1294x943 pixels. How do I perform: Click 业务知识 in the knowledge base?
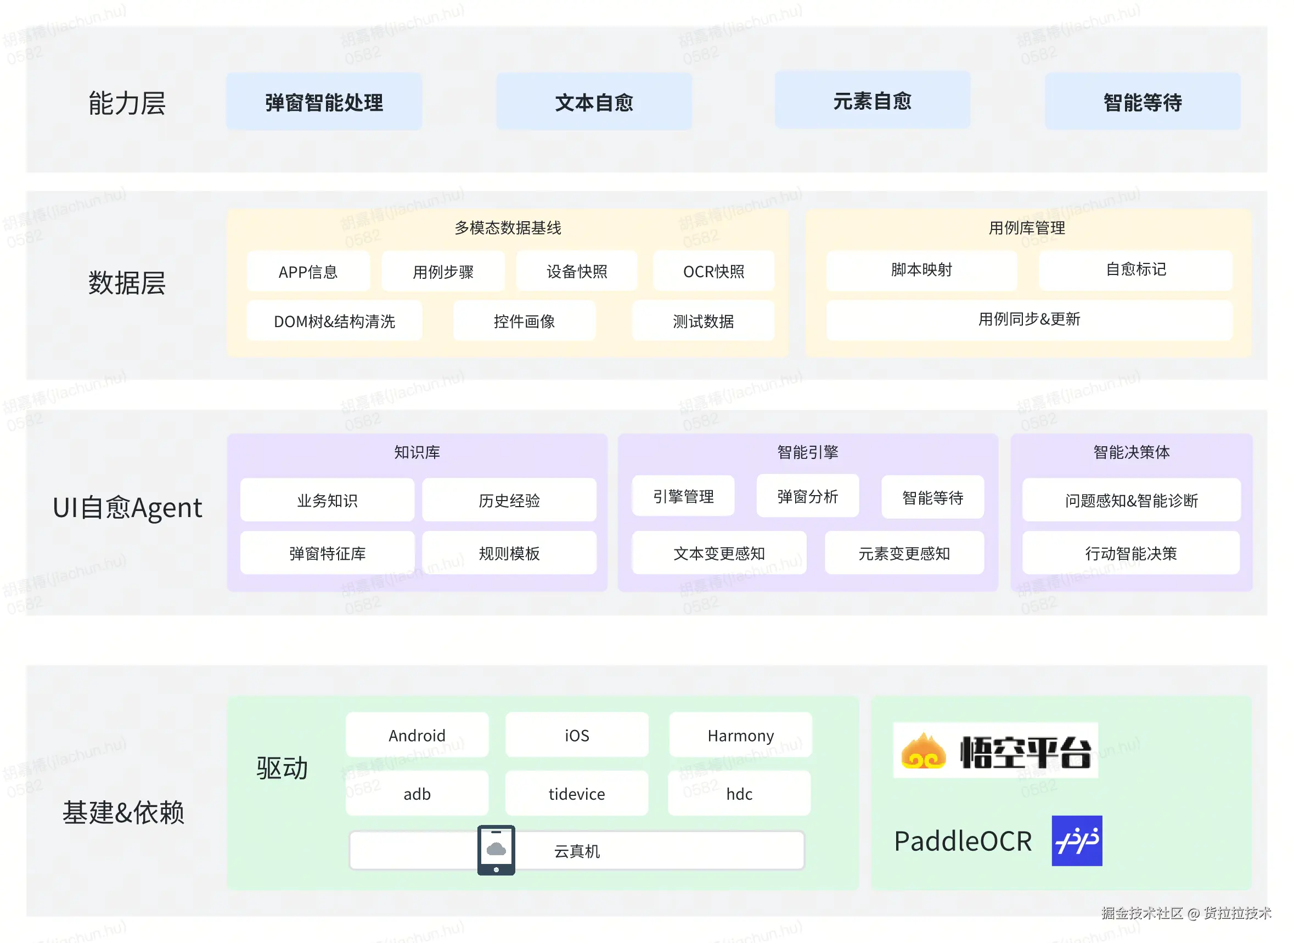pyautogui.click(x=327, y=500)
